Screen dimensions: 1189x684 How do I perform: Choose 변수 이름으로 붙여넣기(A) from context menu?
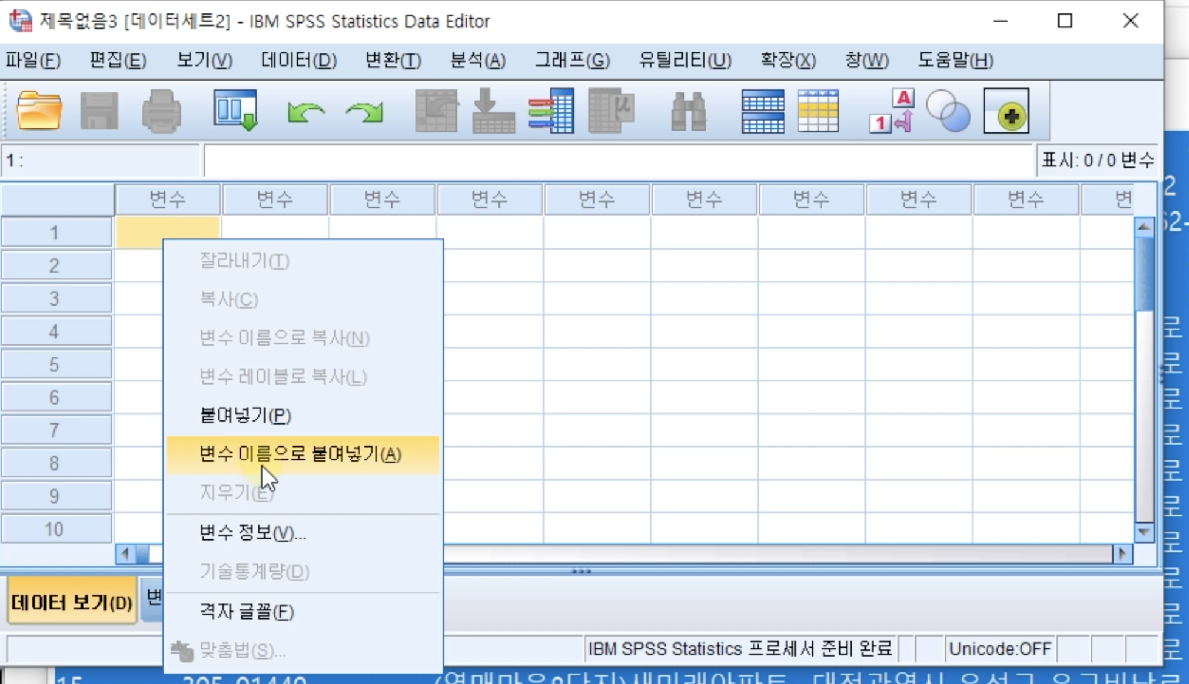(x=303, y=454)
